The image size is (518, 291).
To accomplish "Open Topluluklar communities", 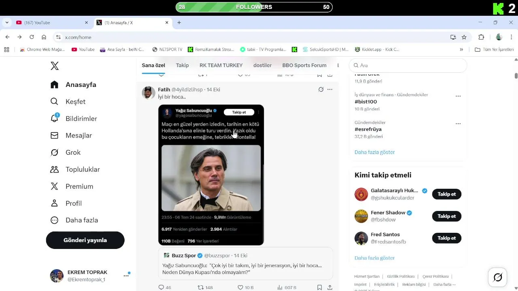I will (x=75, y=169).
